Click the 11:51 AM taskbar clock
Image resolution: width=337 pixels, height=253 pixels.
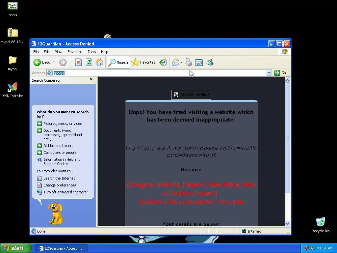pos(325,248)
